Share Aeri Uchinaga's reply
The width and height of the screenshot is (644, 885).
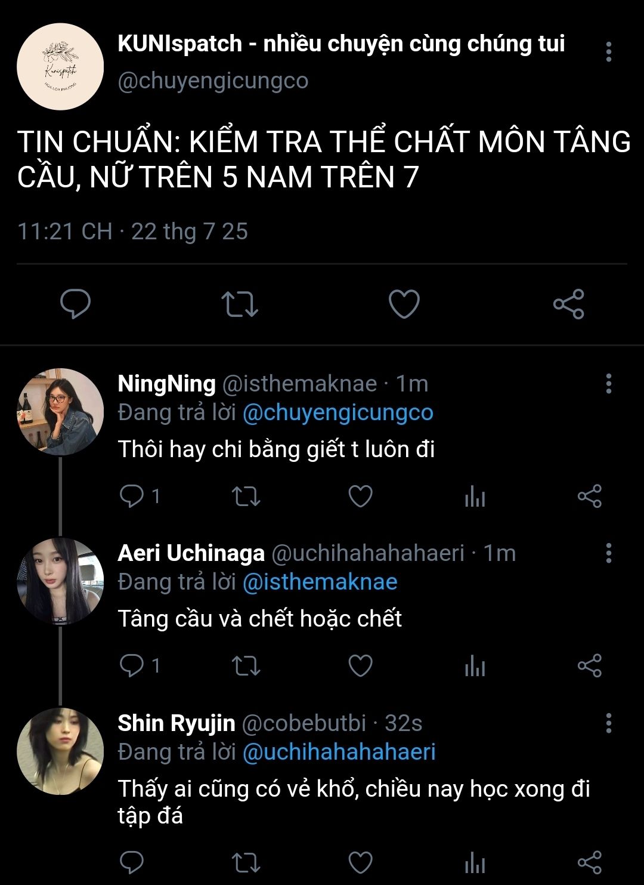(x=589, y=666)
